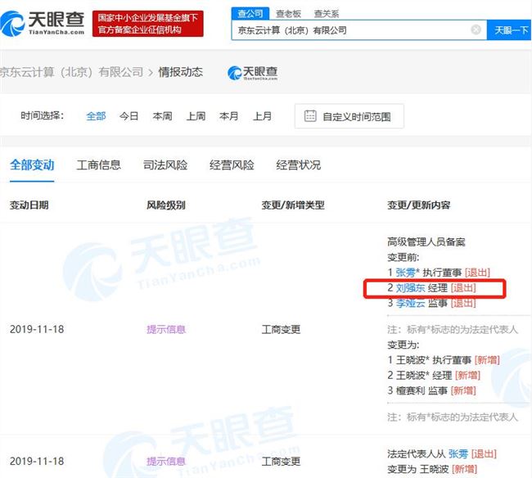Click 王晓波* 执行董事 new entry

pyautogui.click(x=444, y=360)
